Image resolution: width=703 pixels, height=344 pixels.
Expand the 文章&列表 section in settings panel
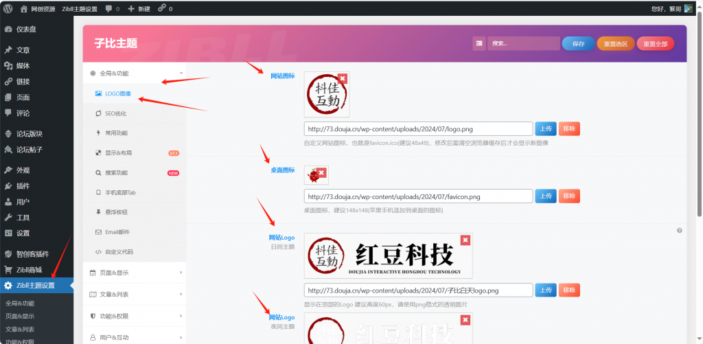coord(135,294)
